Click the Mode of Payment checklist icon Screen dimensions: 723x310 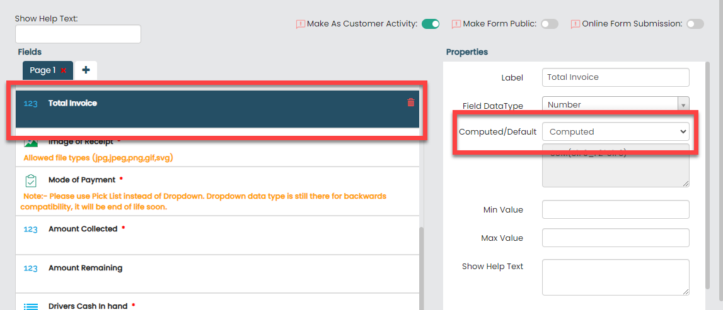click(x=30, y=180)
